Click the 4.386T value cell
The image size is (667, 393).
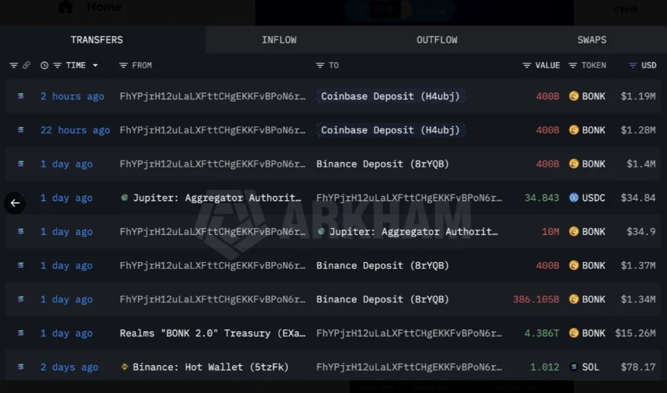click(541, 333)
